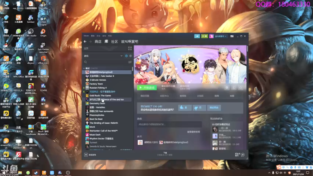Screen dimensions: 313x176
Task: Open Origin desktop icon
Action: (43, 32)
